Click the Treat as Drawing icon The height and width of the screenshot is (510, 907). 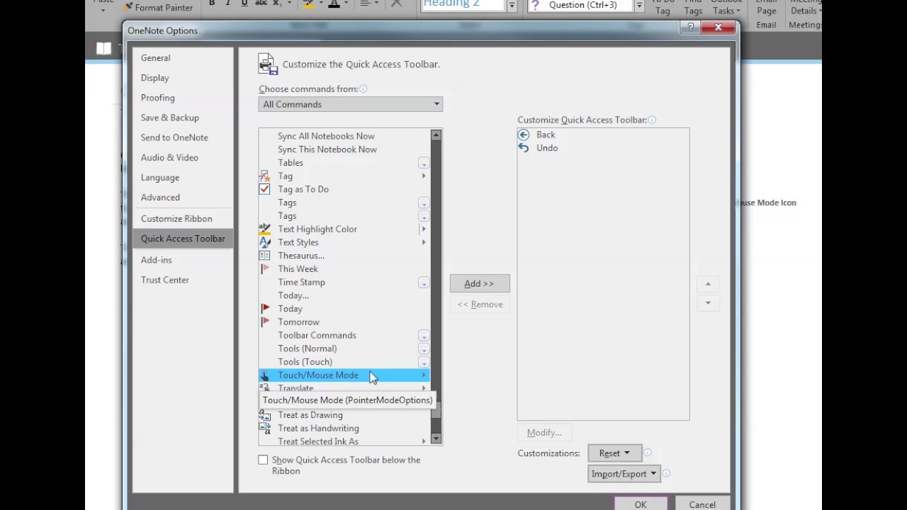[264, 415]
